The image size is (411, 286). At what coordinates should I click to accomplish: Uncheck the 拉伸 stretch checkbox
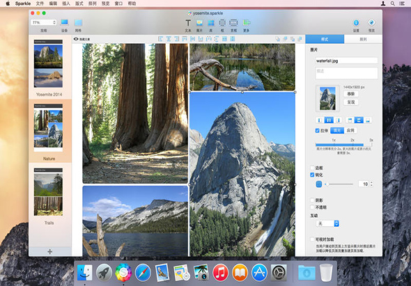pyautogui.click(x=317, y=130)
